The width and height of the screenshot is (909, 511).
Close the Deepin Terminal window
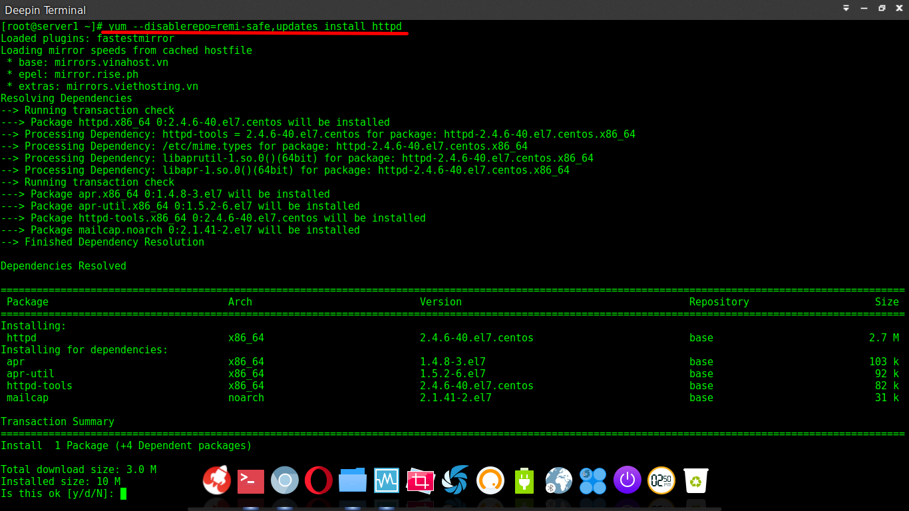pyautogui.click(x=898, y=9)
